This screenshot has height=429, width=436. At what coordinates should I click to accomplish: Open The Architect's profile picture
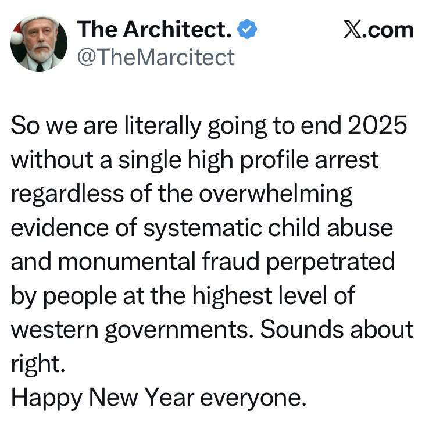[x=38, y=44]
